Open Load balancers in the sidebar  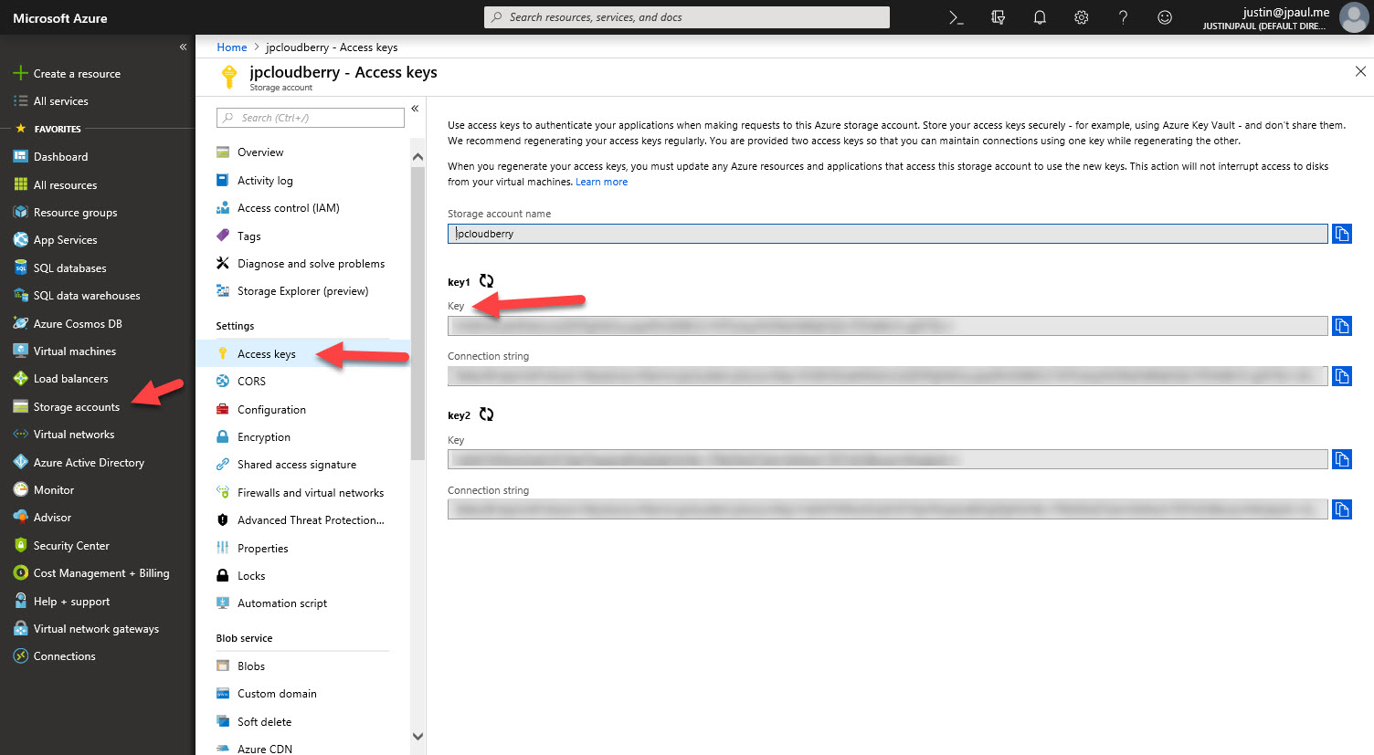[70, 379]
